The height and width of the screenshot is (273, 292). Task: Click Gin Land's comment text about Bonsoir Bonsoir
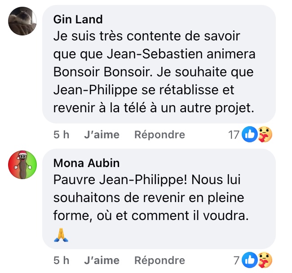153,72
